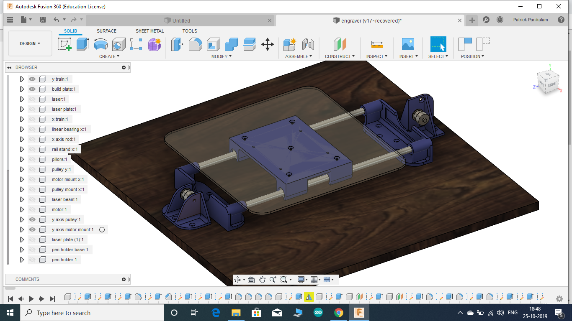
Task: Select the Shell tool
Action: click(214, 44)
